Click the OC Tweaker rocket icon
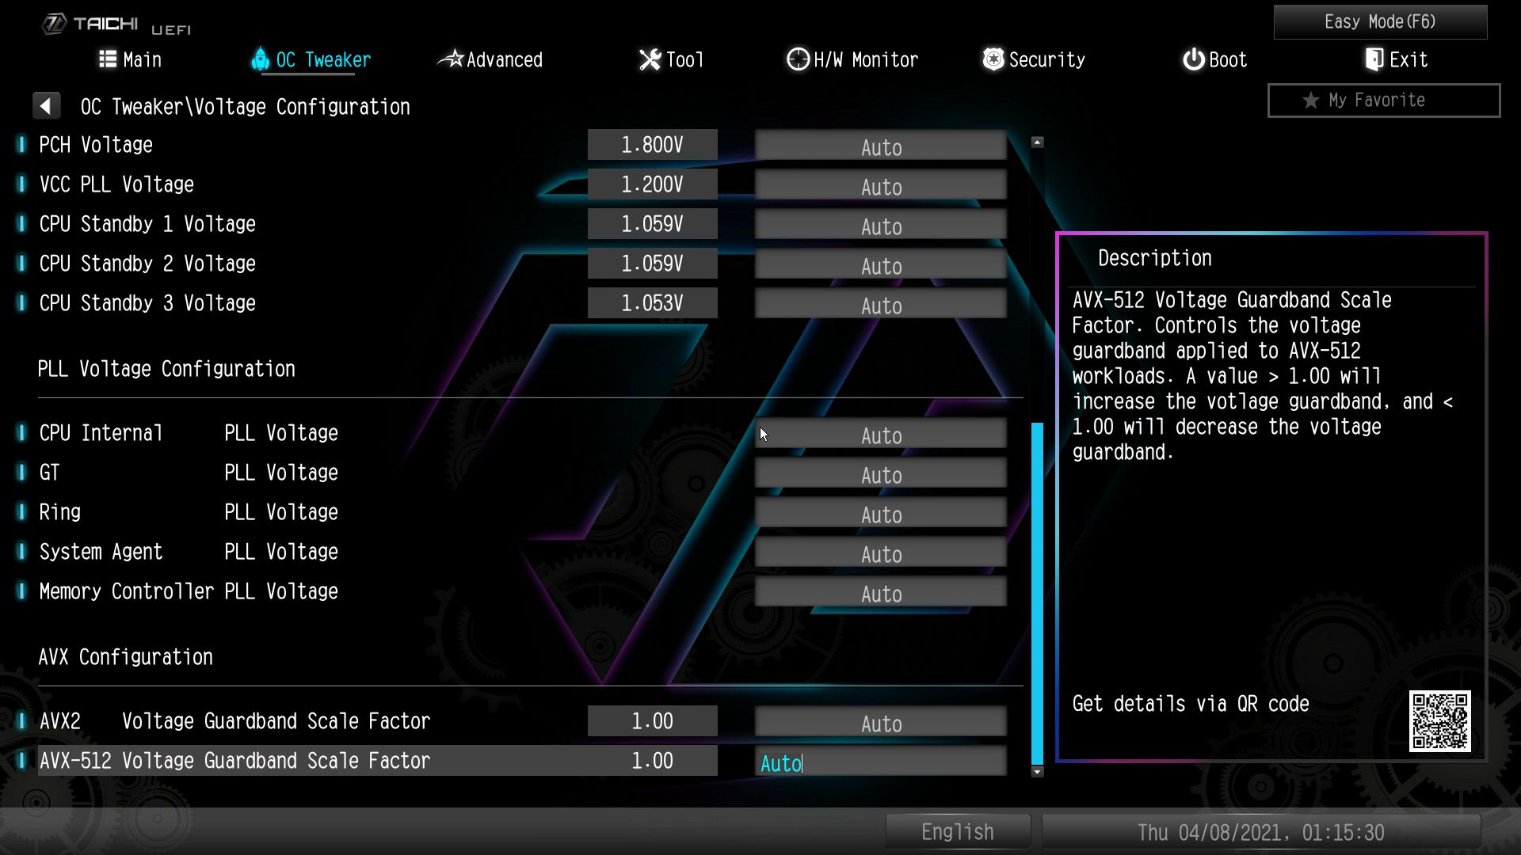The image size is (1521, 855). click(x=260, y=59)
